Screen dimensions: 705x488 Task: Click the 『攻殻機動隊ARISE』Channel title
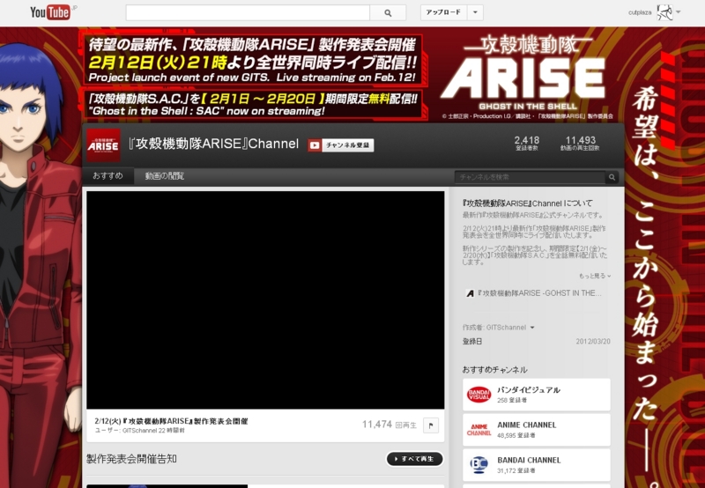[213, 144]
